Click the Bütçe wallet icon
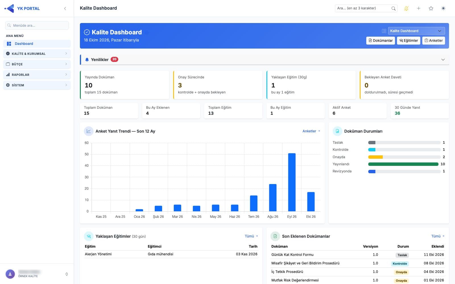 tap(8, 64)
